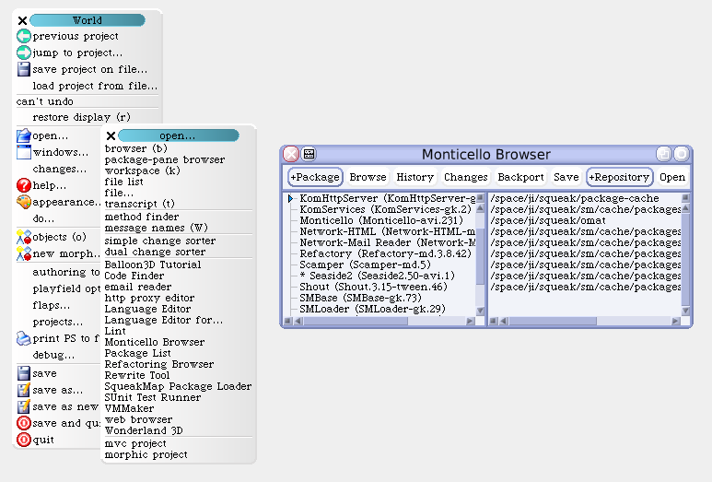Click the print PS printer icon
This screenshot has width=712, height=482.
[24, 338]
